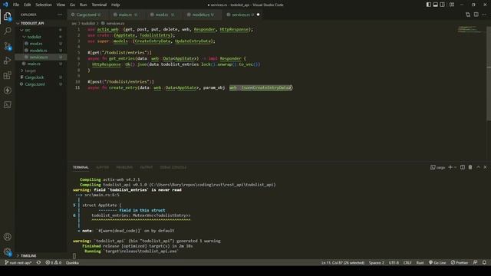The width and height of the screenshot is (491, 276).
Task: Collapse the TODOLIST_API root folder
Action: pyautogui.click(x=41, y=23)
